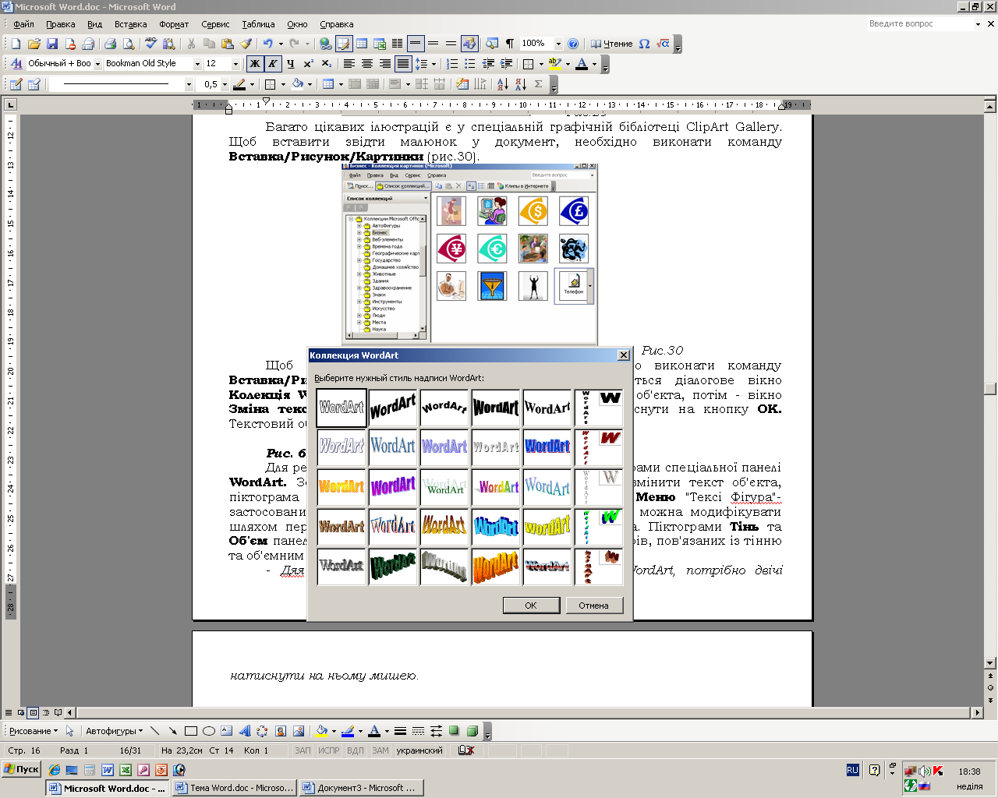Apply subscript formatting

pos(327,64)
